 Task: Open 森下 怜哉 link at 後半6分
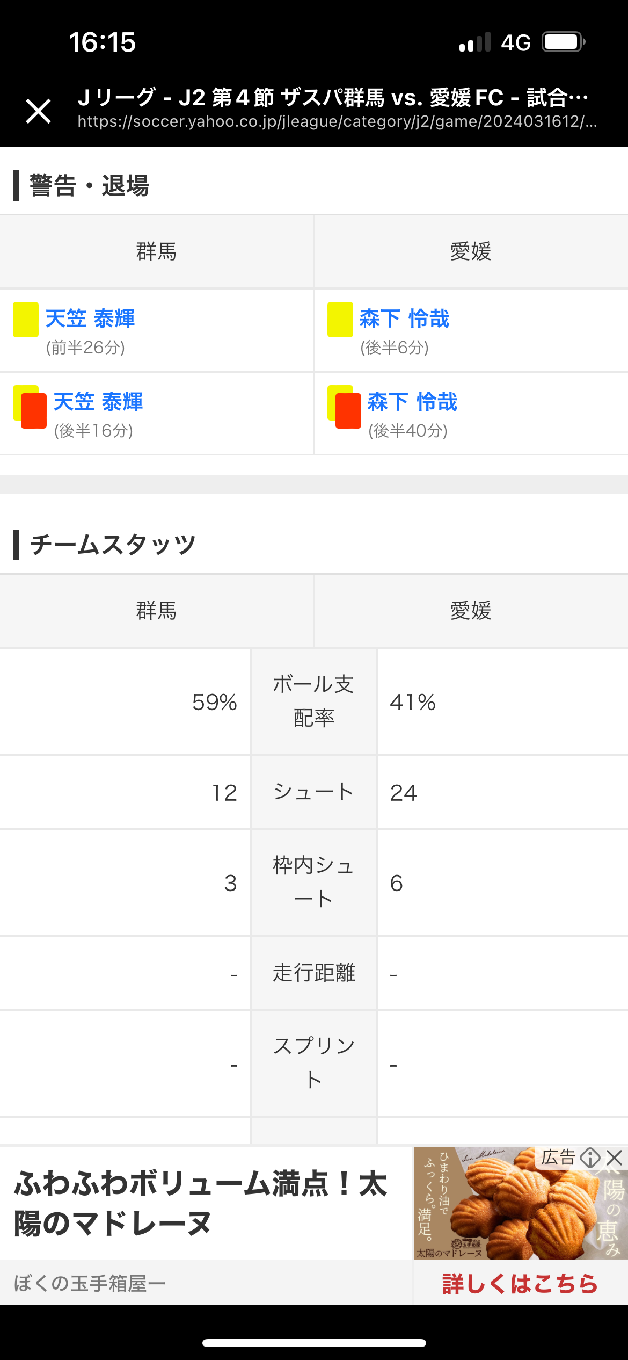click(x=404, y=319)
